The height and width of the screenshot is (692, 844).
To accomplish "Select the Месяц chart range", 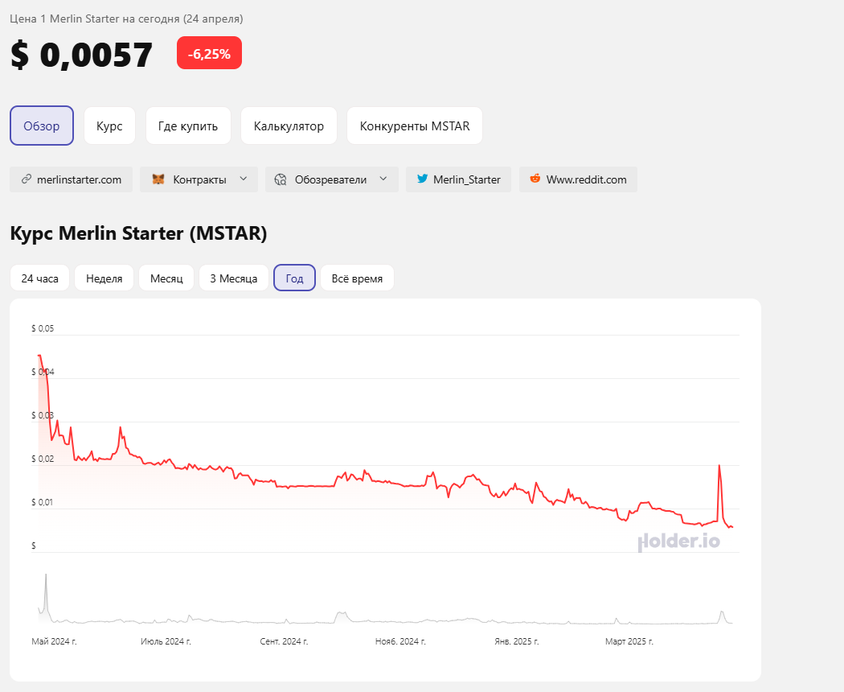I will (x=166, y=278).
